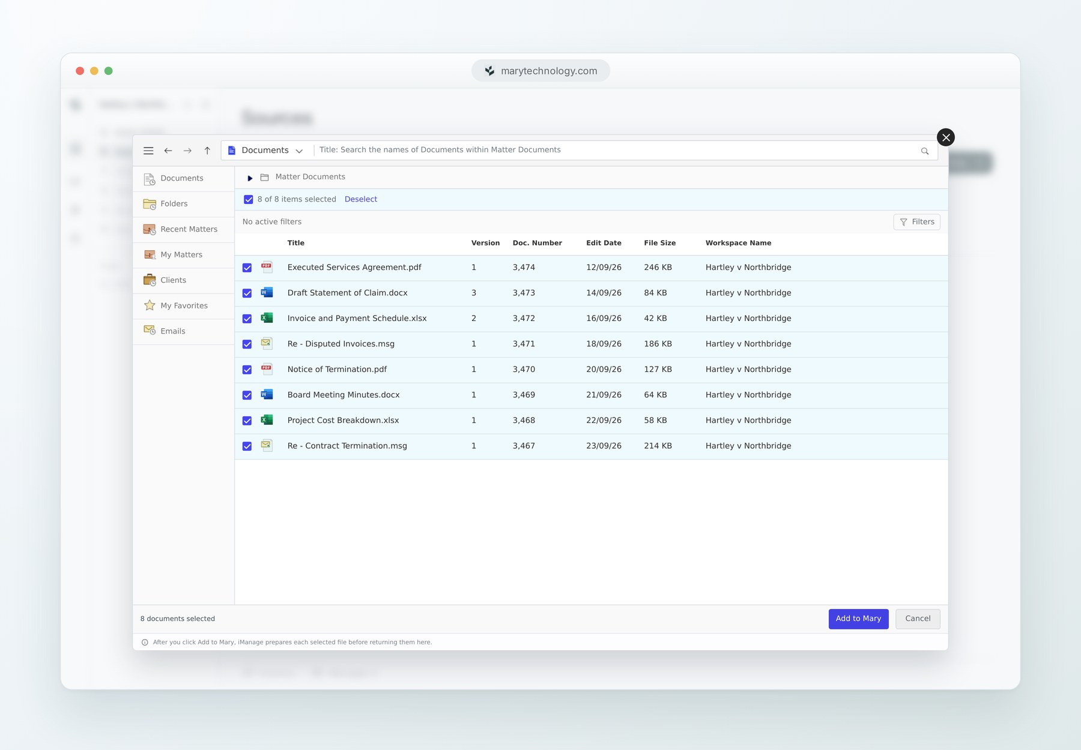
Task: Click the Matter Documents folder icon
Action: (x=264, y=177)
